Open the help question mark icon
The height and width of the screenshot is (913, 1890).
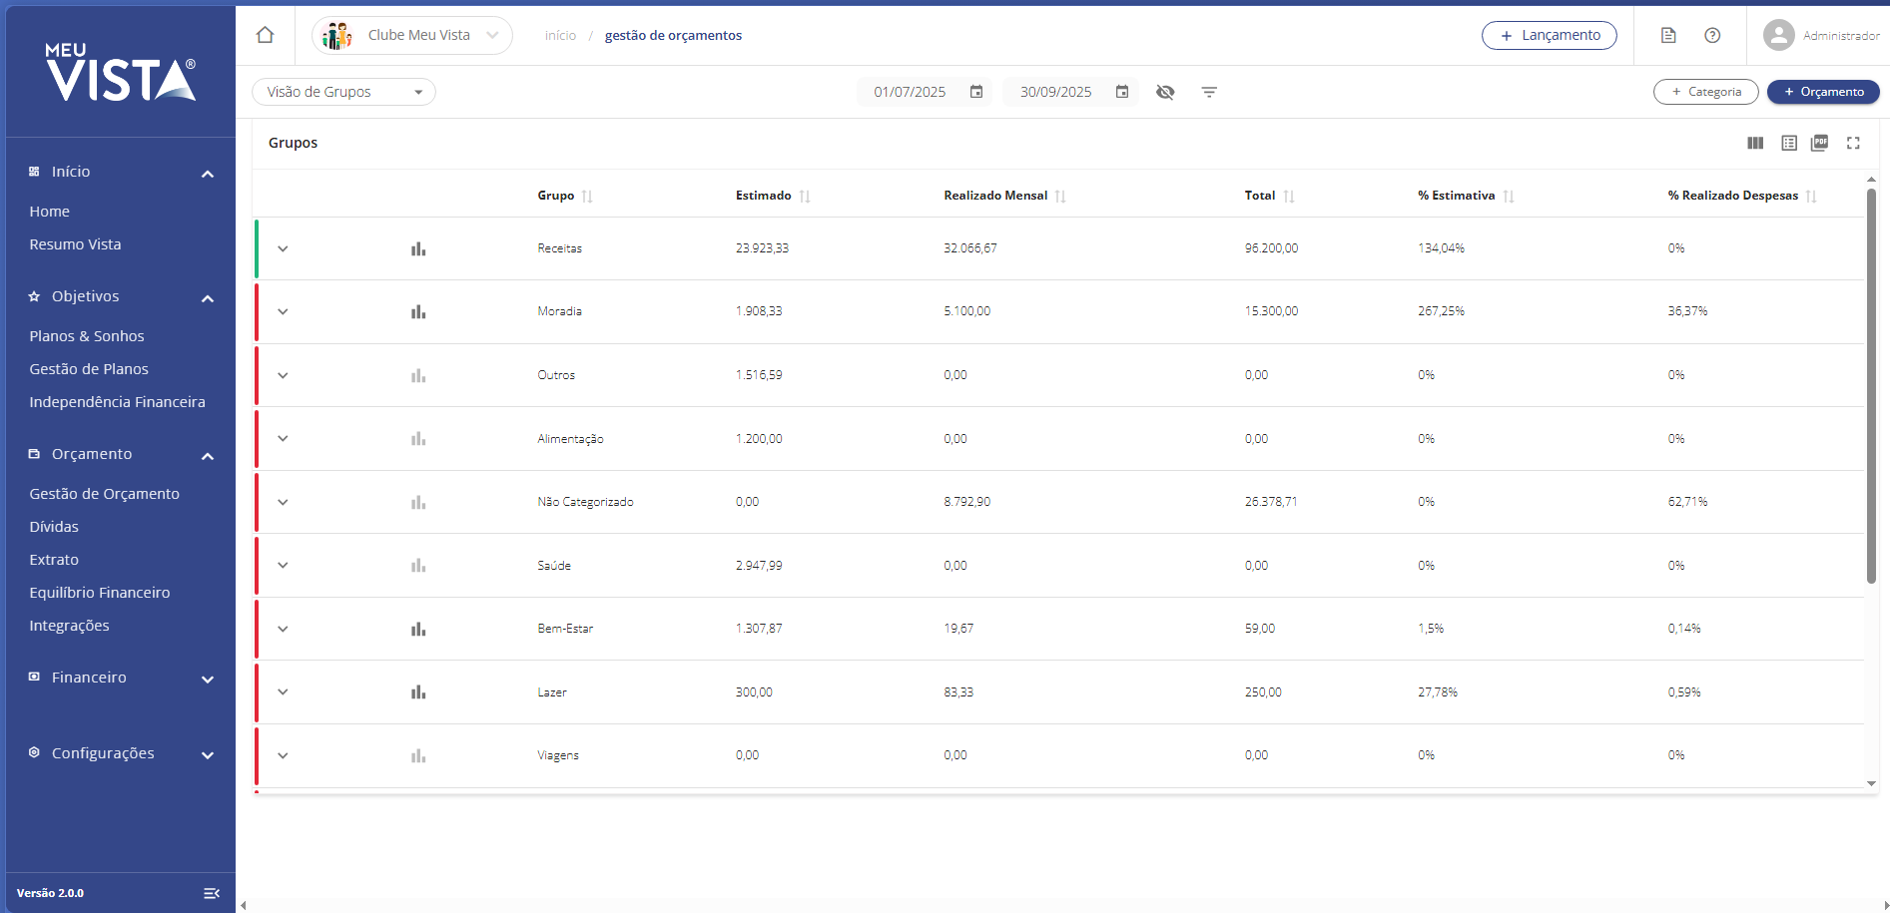point(1712,35)
